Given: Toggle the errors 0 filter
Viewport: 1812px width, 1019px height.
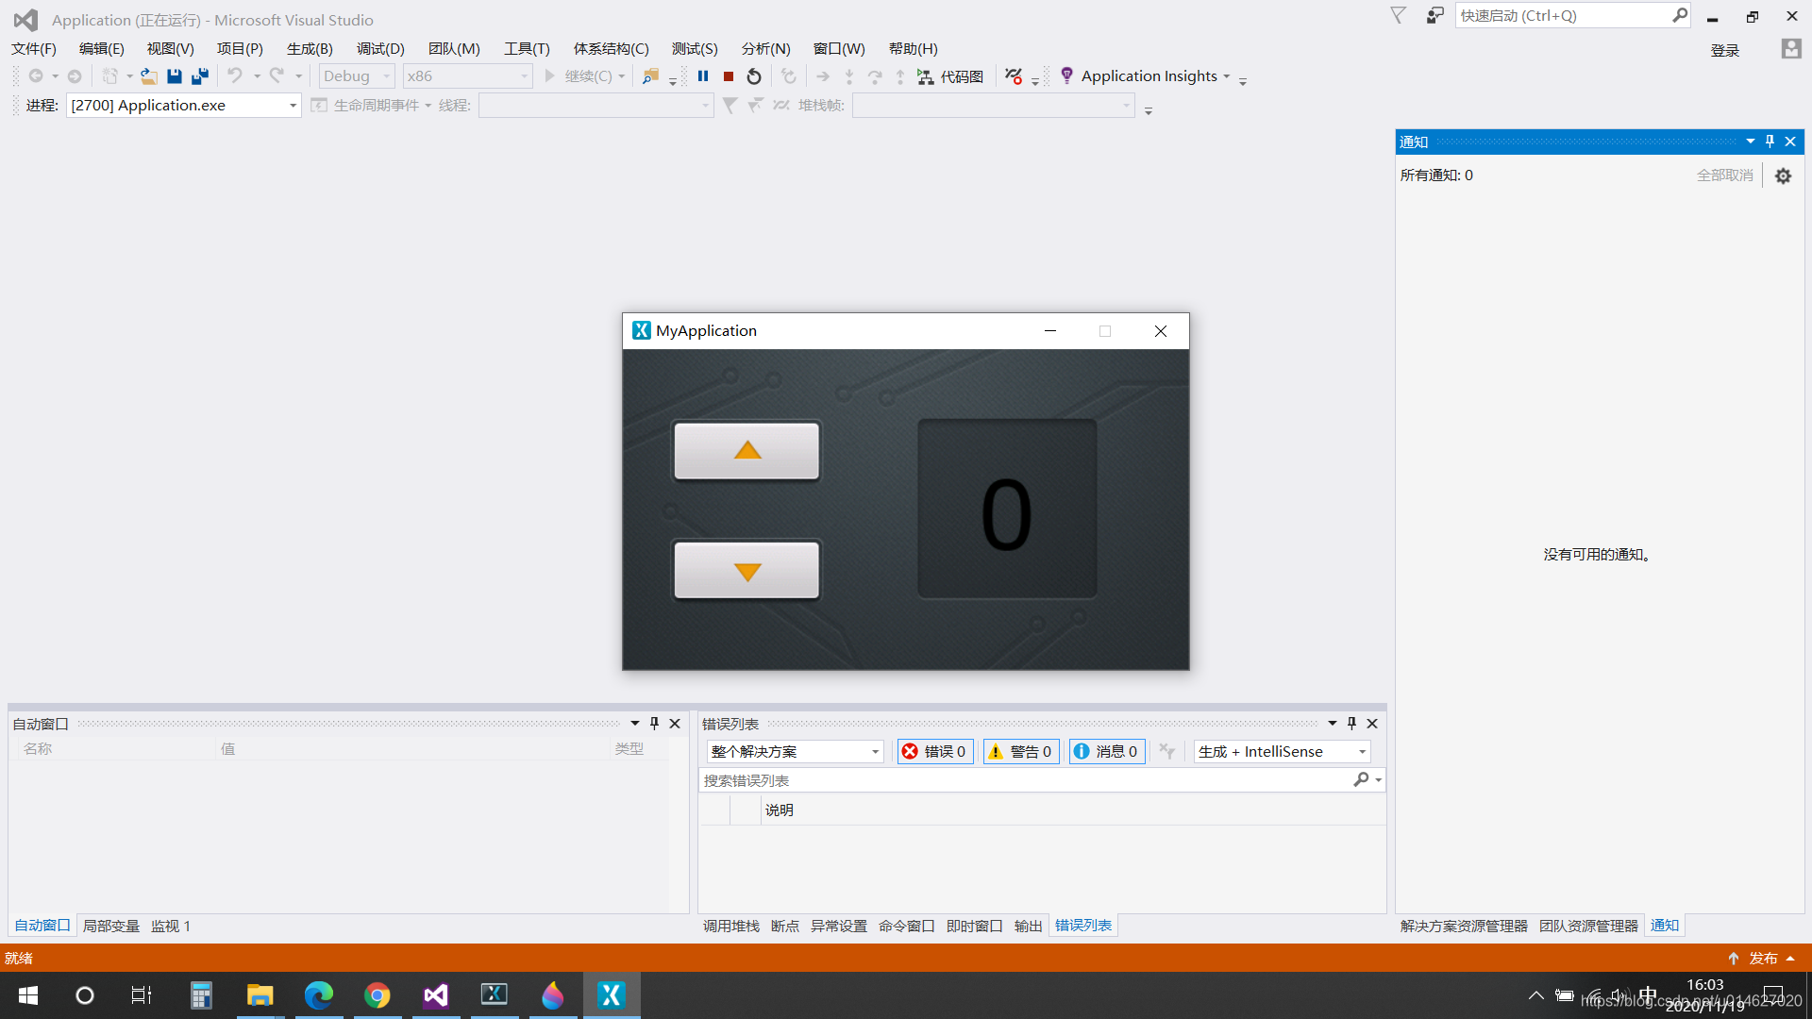Looking at the screenshot, I should click(x=934, y=751).
